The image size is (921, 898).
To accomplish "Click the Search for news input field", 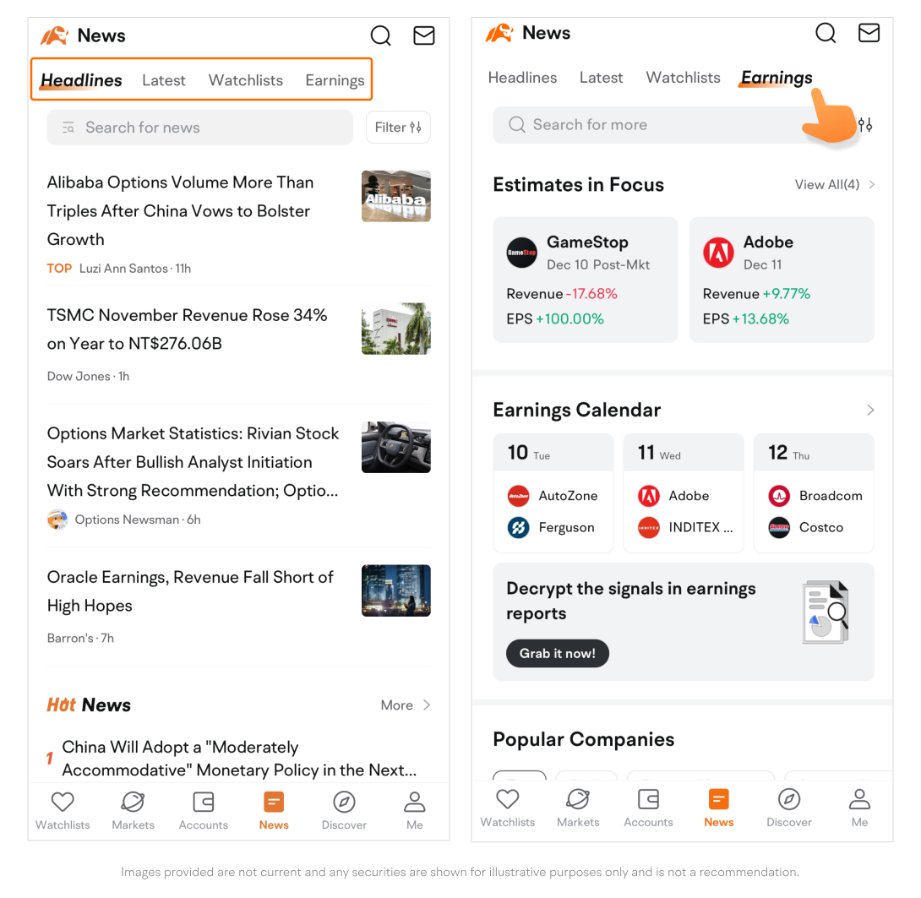I will [x=199, y=128].
